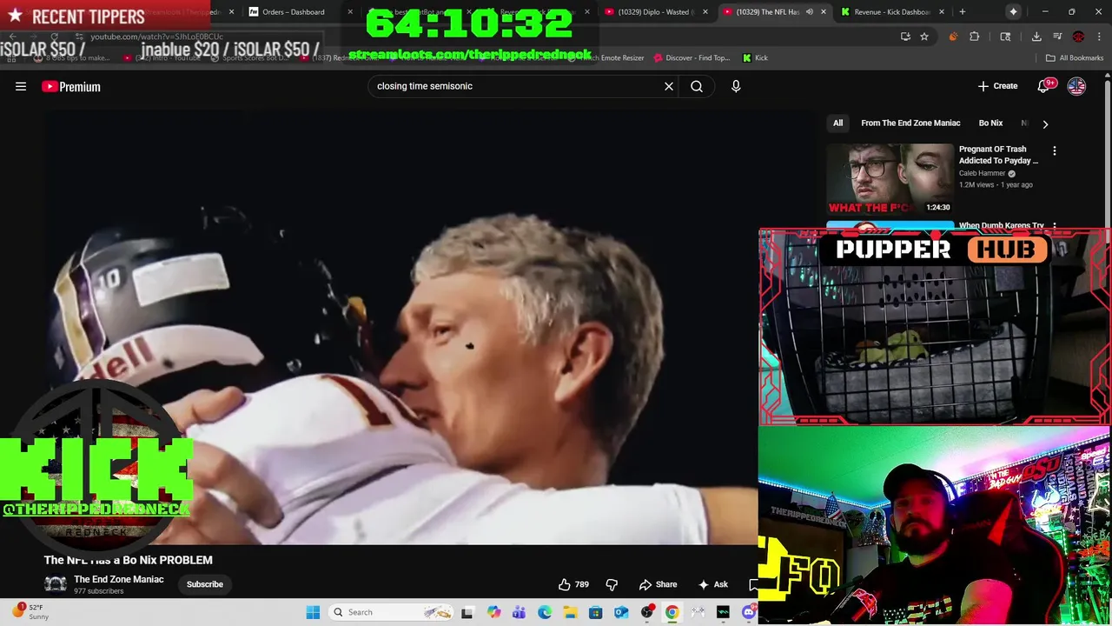Open The End Zone Maniac channel avatar
1112x626 pixels.
pos(56,584)
